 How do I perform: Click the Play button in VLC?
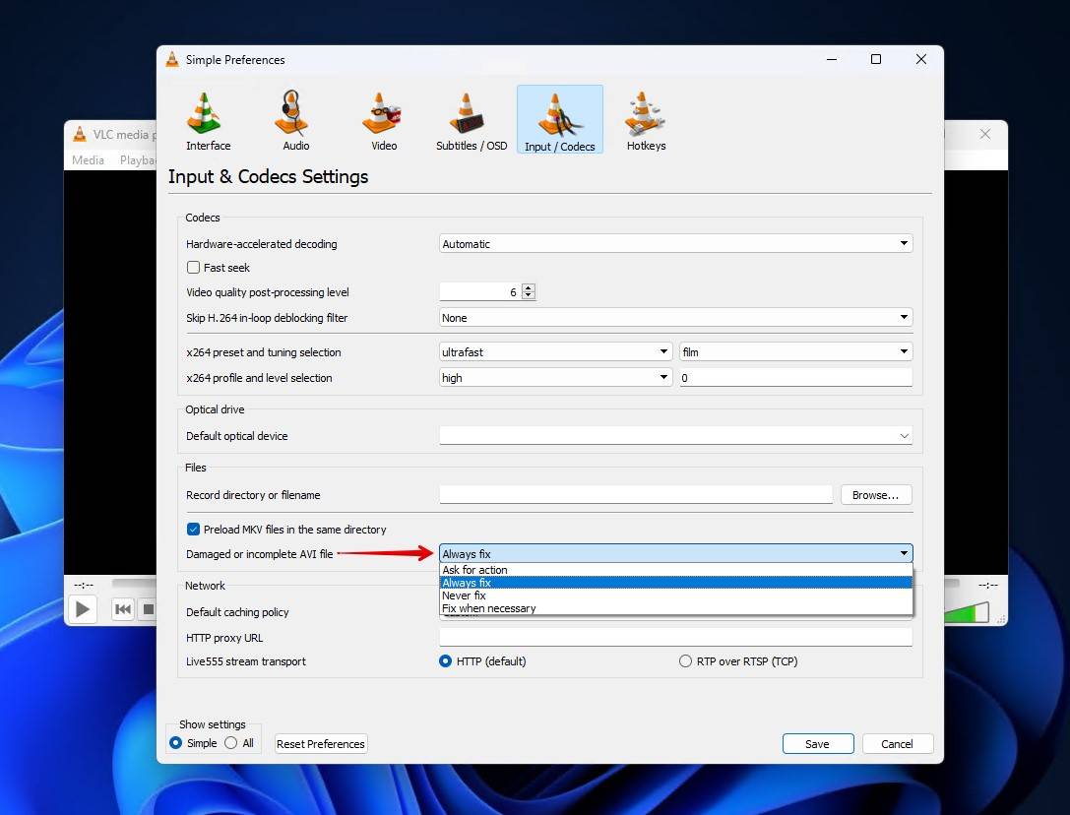[83, 609]
